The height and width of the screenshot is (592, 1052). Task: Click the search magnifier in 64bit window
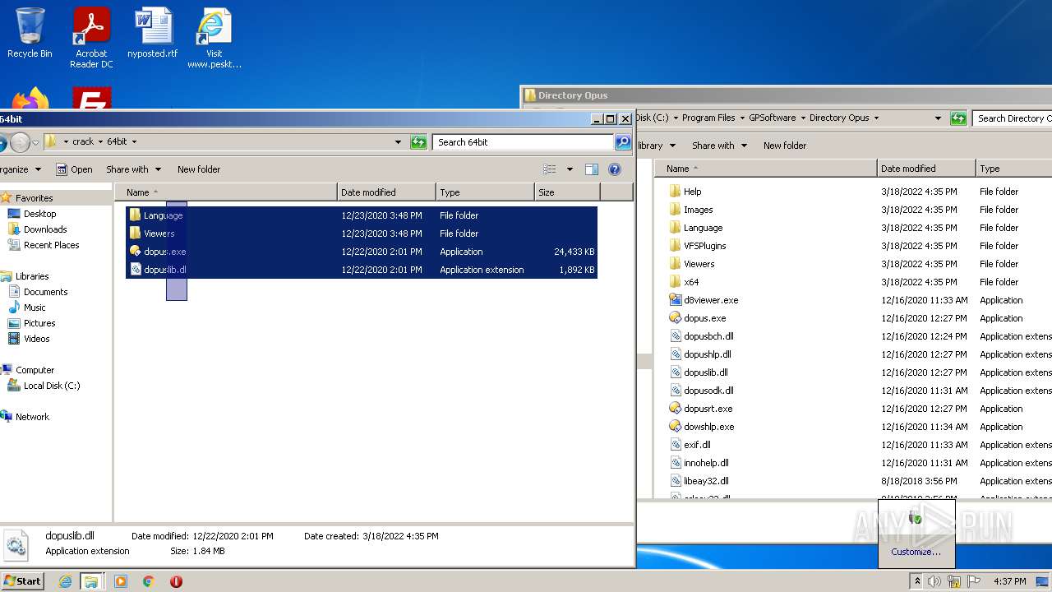[623, 142]
